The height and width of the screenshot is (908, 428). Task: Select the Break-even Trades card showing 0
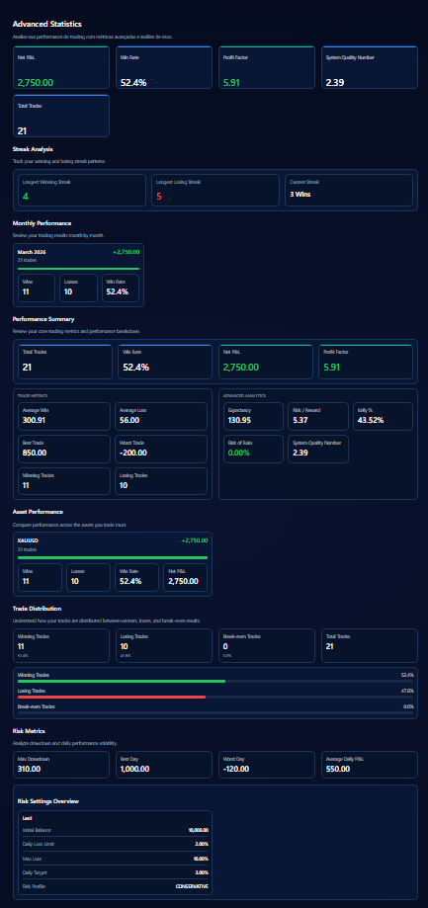[x=267, y=645]
